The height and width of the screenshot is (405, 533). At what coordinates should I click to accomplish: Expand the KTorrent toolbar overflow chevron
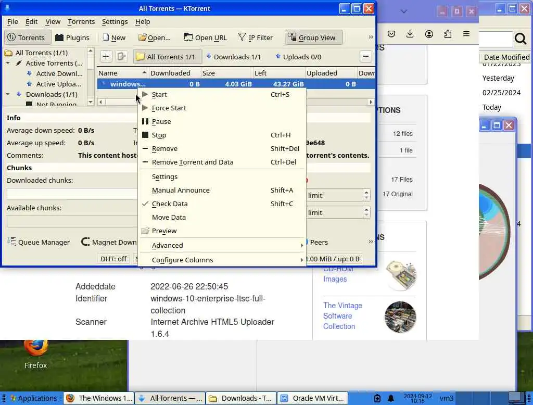[371, 37]
